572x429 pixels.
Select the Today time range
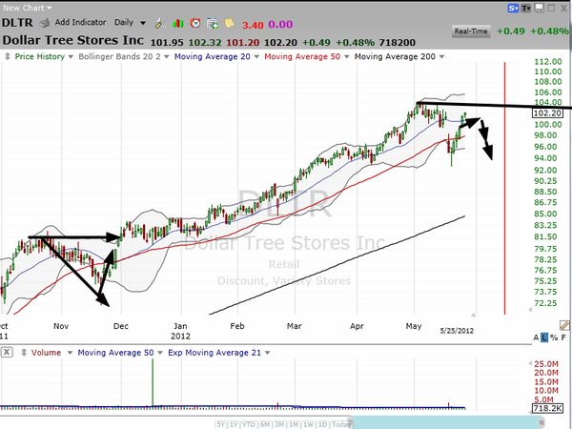tap(341, 424)
